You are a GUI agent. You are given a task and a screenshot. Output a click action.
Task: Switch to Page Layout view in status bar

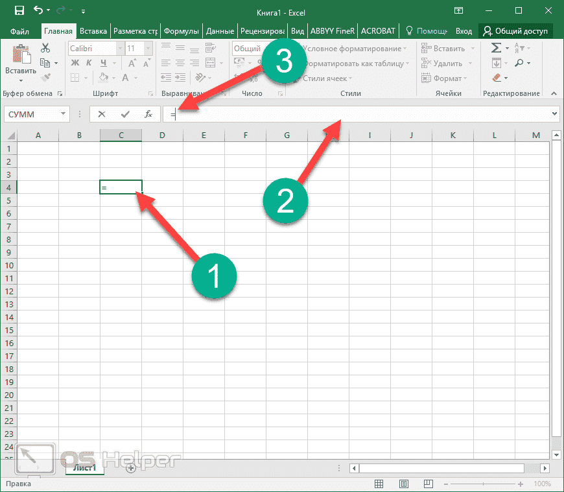[x=403, y=484]
